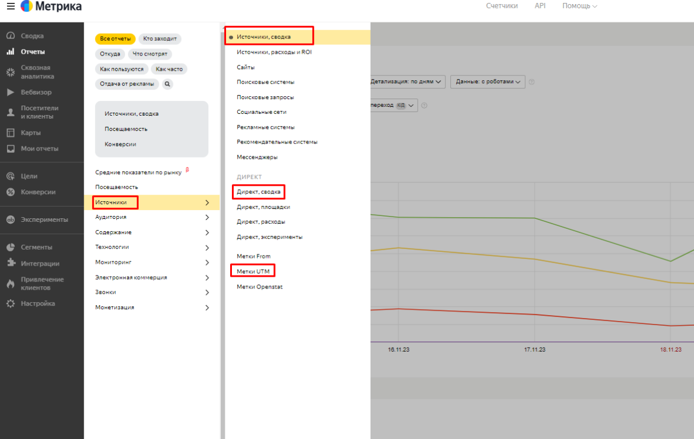This screenshot has height=439, width=694.
Task: Open the Помощь dropdown in header
Action: [579, 6]
